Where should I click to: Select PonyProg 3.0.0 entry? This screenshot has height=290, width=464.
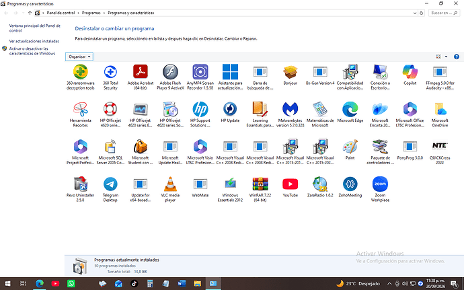[410, 149]
